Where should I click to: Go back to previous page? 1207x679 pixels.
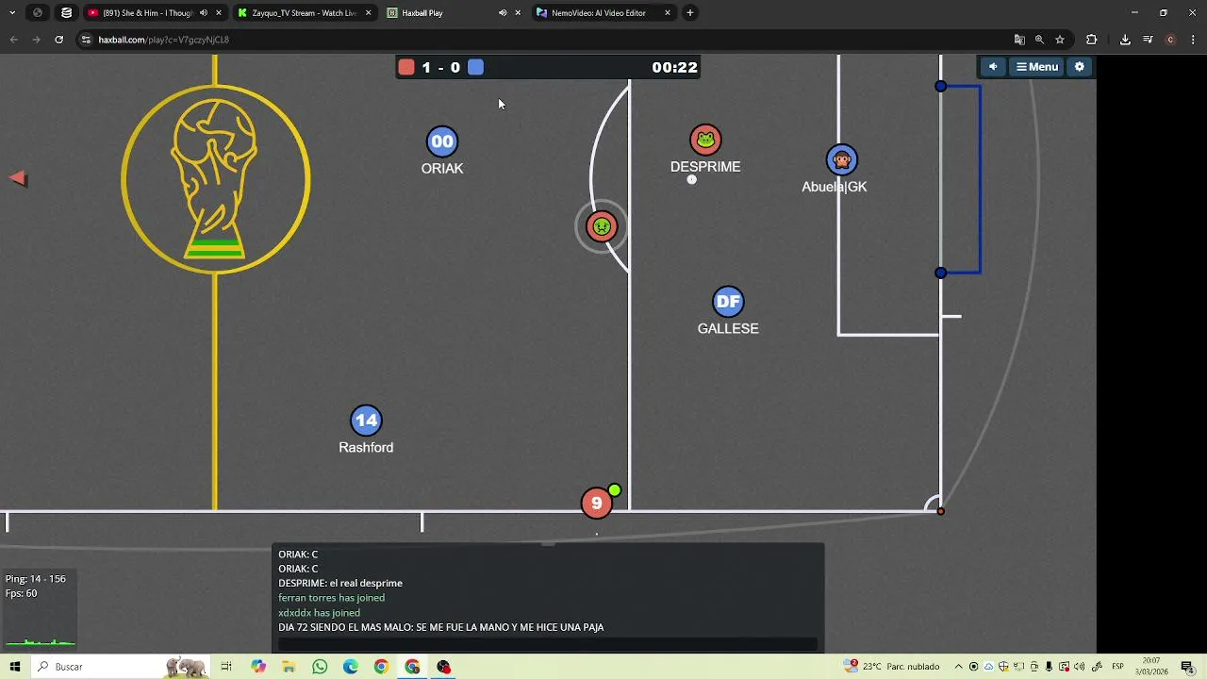pos(13,40)
